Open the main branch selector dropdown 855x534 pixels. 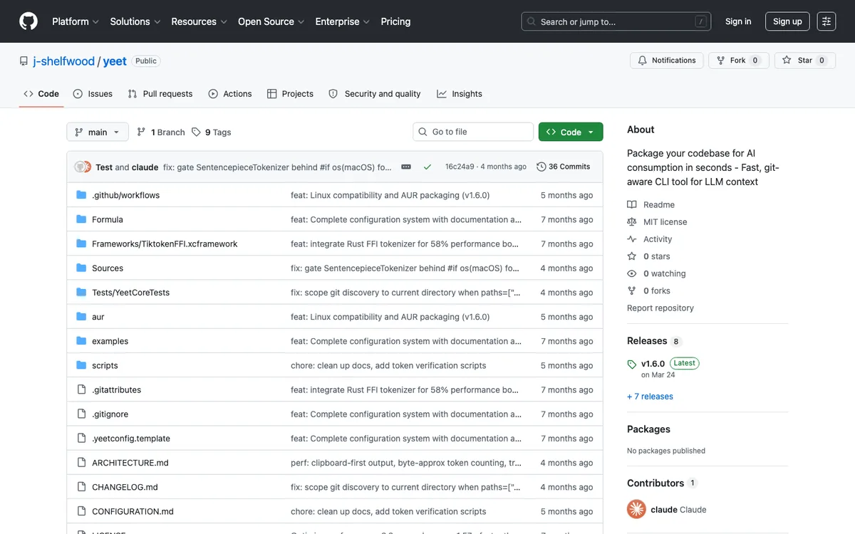98,132
